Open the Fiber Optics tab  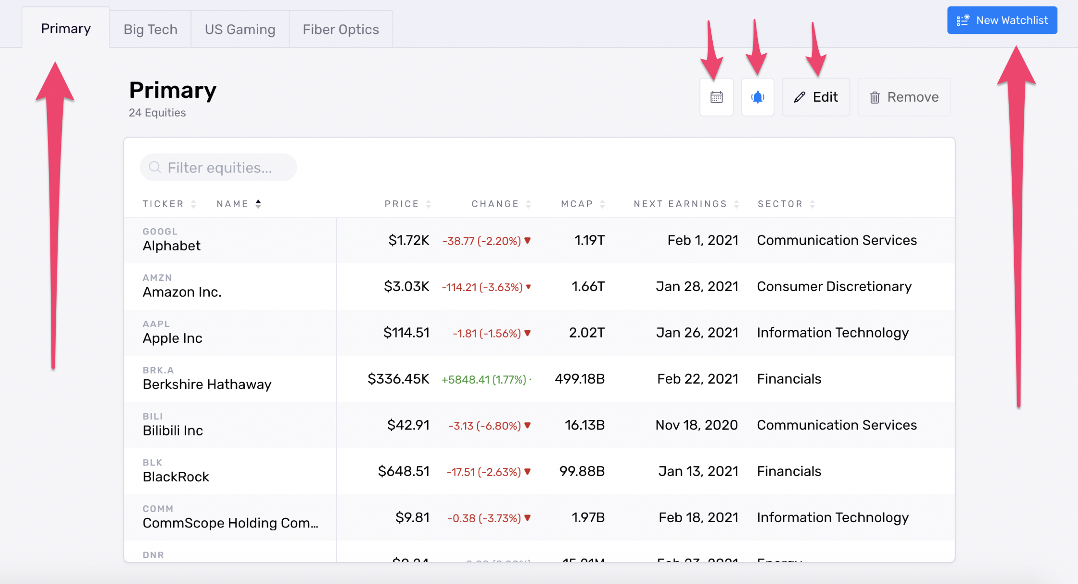coord(341,29)
